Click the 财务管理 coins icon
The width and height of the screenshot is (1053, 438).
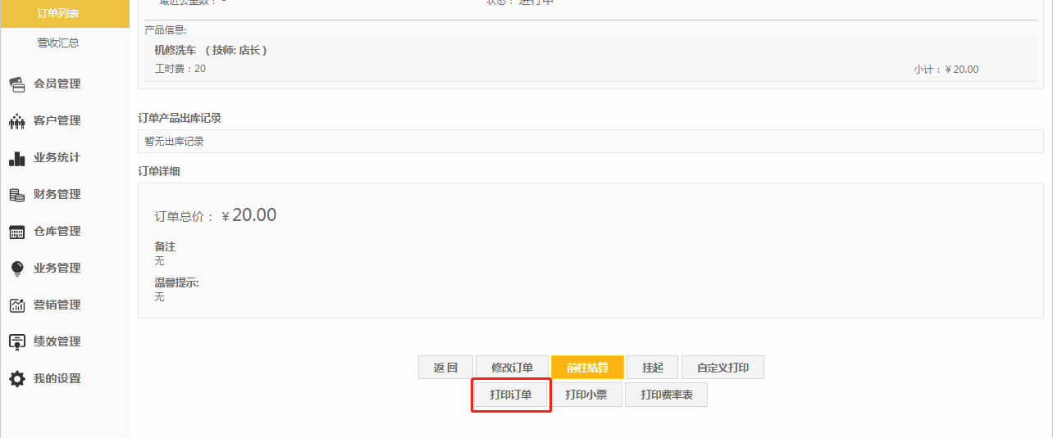tap(16, 195)
